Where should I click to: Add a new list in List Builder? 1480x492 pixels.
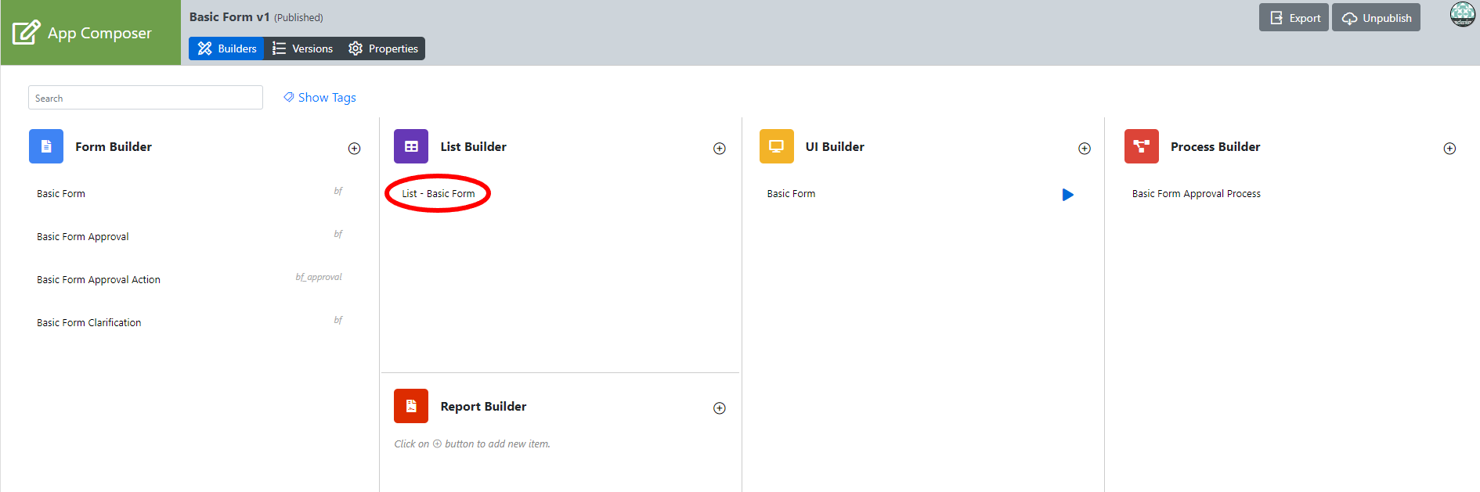[719, 149]
